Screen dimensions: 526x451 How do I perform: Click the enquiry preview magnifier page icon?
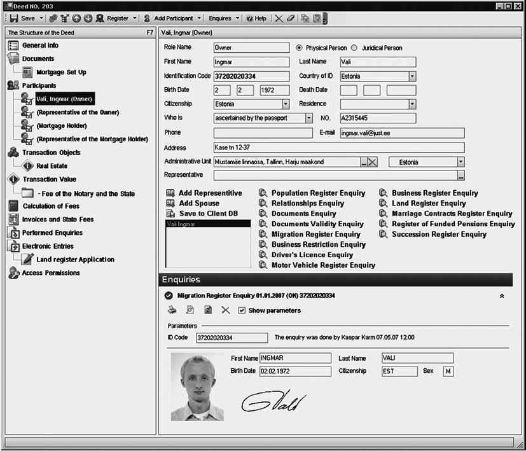click(190, 310)
